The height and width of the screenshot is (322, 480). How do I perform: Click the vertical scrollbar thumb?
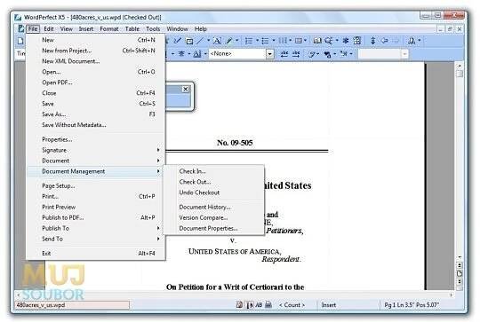click(x=460, y=74)
